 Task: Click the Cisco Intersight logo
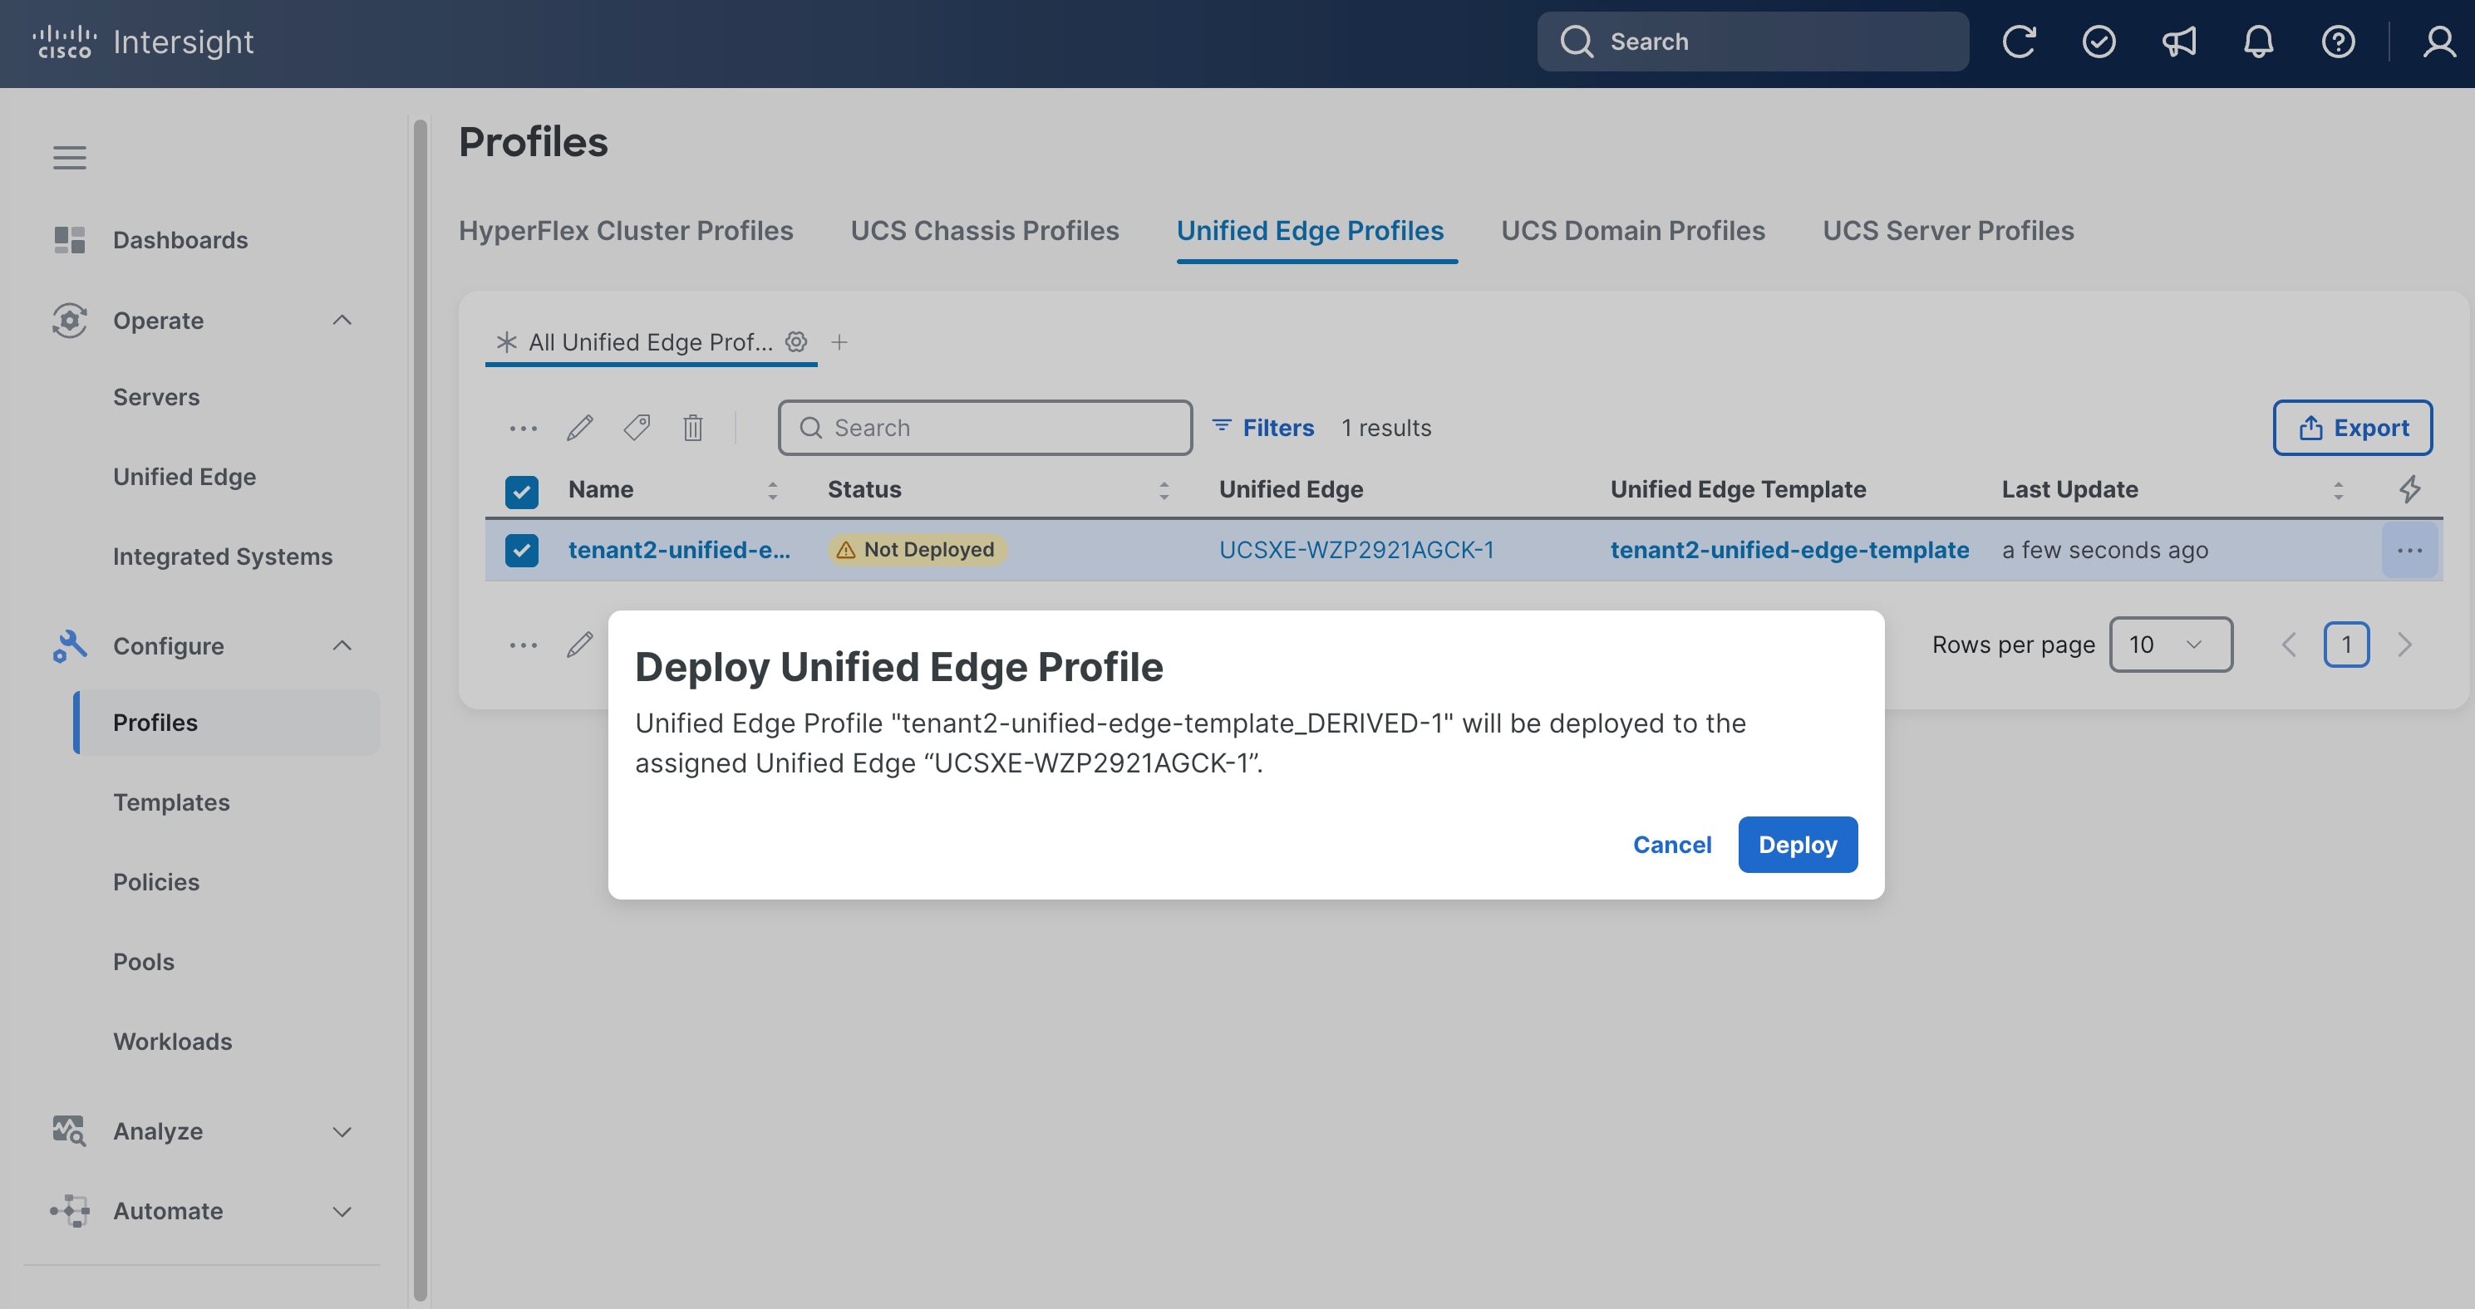click(143, 42)
